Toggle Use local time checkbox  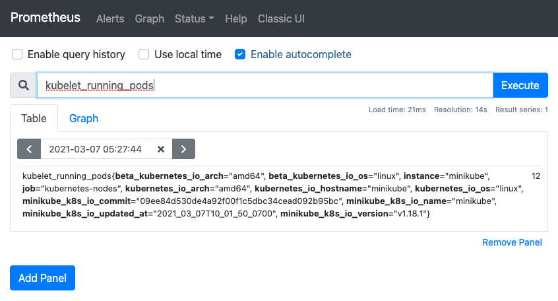pos(144,54)
